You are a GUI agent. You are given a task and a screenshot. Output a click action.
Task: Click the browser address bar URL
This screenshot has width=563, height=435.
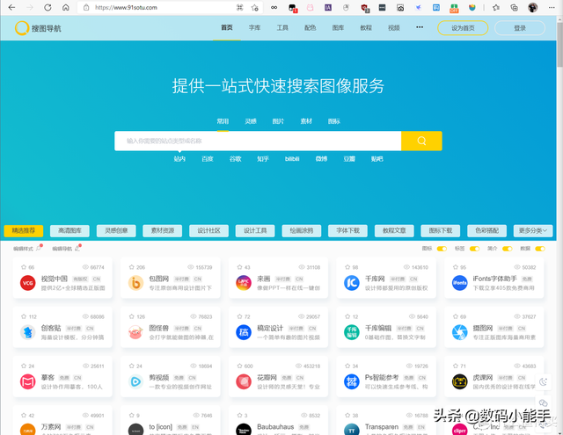[x=126, y=8]
